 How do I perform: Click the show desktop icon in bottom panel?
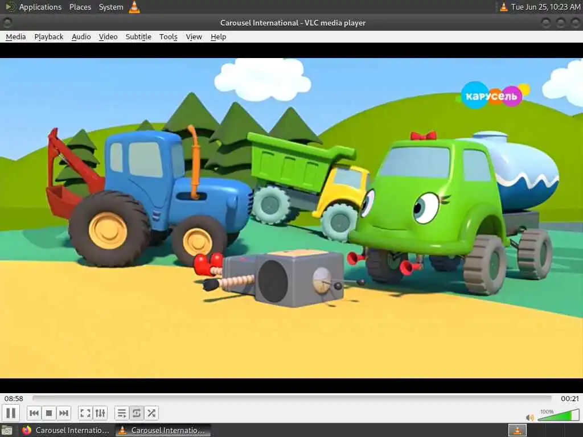tap(7, 431)
